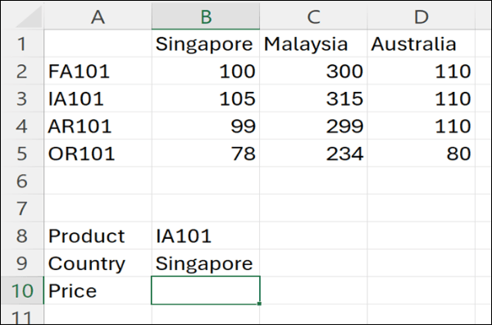Click the cell with value 299
The height and width of the screenshot is (325, 492).
[x=313, y=126]
